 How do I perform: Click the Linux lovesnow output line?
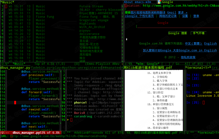pos(203,96)
